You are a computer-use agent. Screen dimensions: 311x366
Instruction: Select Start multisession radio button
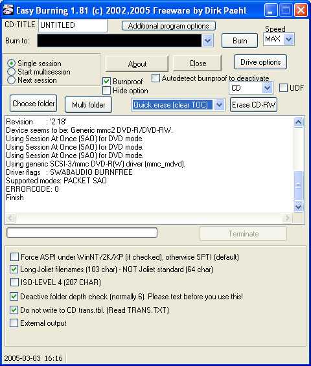click(11, 72)
